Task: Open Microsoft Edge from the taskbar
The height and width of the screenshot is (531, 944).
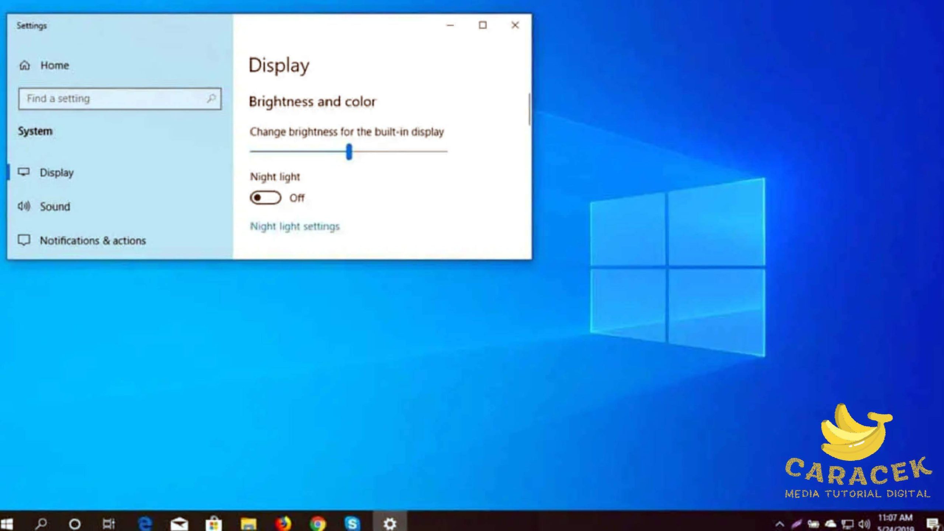Action: pos(145,524)
